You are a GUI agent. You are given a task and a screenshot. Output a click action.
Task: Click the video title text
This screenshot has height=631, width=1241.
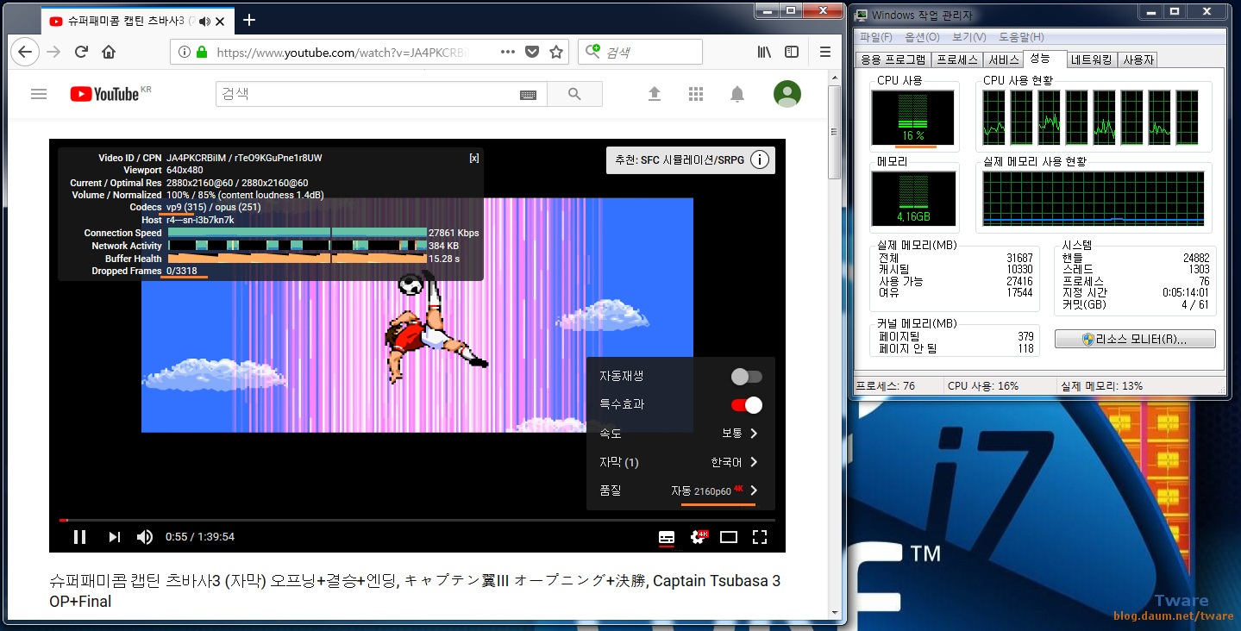(x=415, y=590)
